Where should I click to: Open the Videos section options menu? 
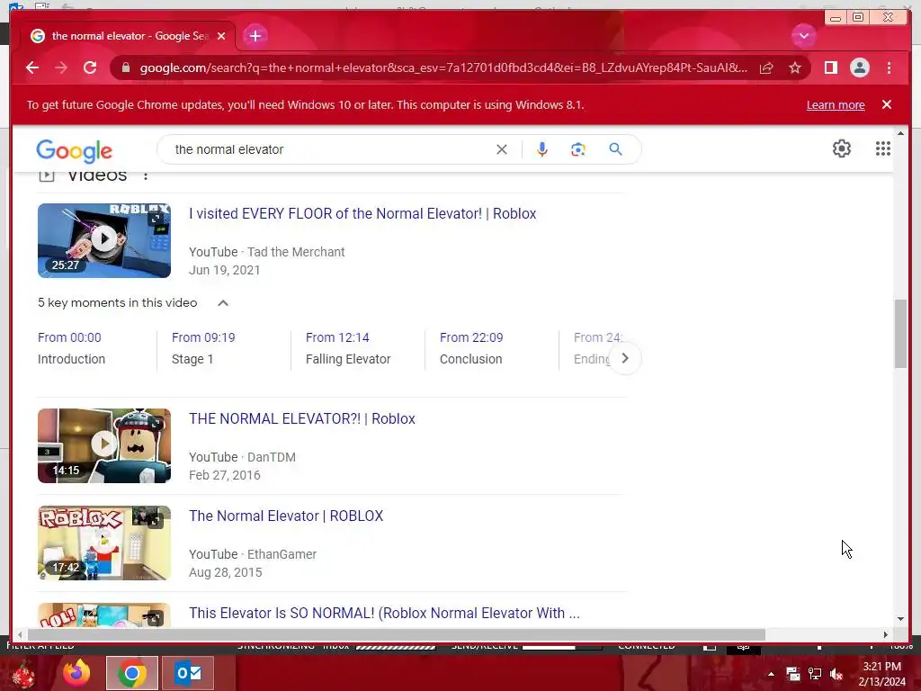[x=146, y=175]
